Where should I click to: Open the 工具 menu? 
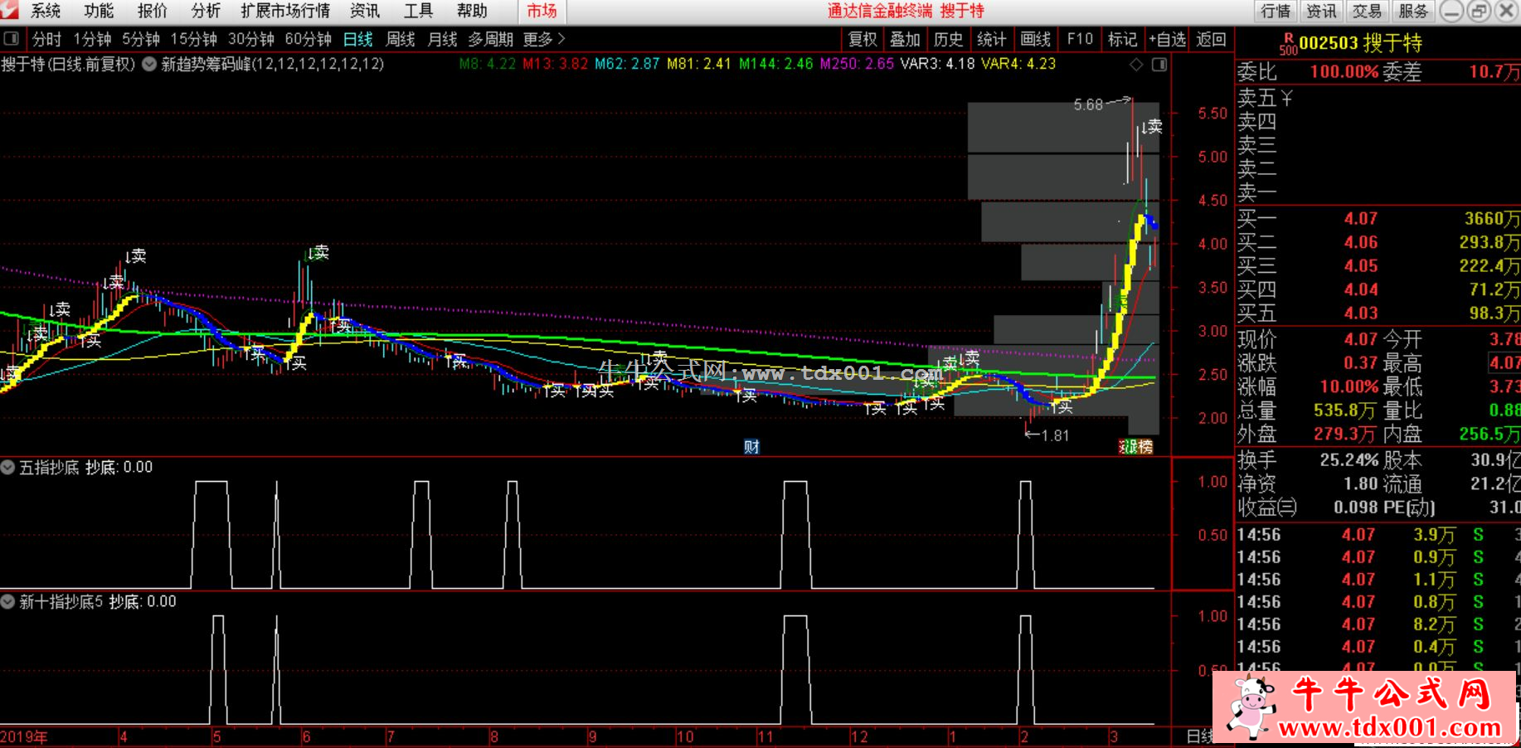[x=418, y=11]
